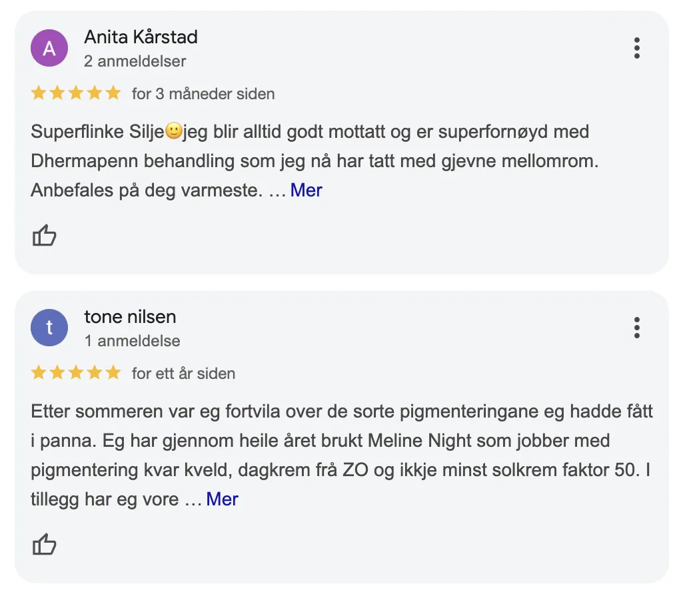Open three-dot menu on tone nilsen's review
The width and height of the screenshot is (681, 590).
click(637, 328)
